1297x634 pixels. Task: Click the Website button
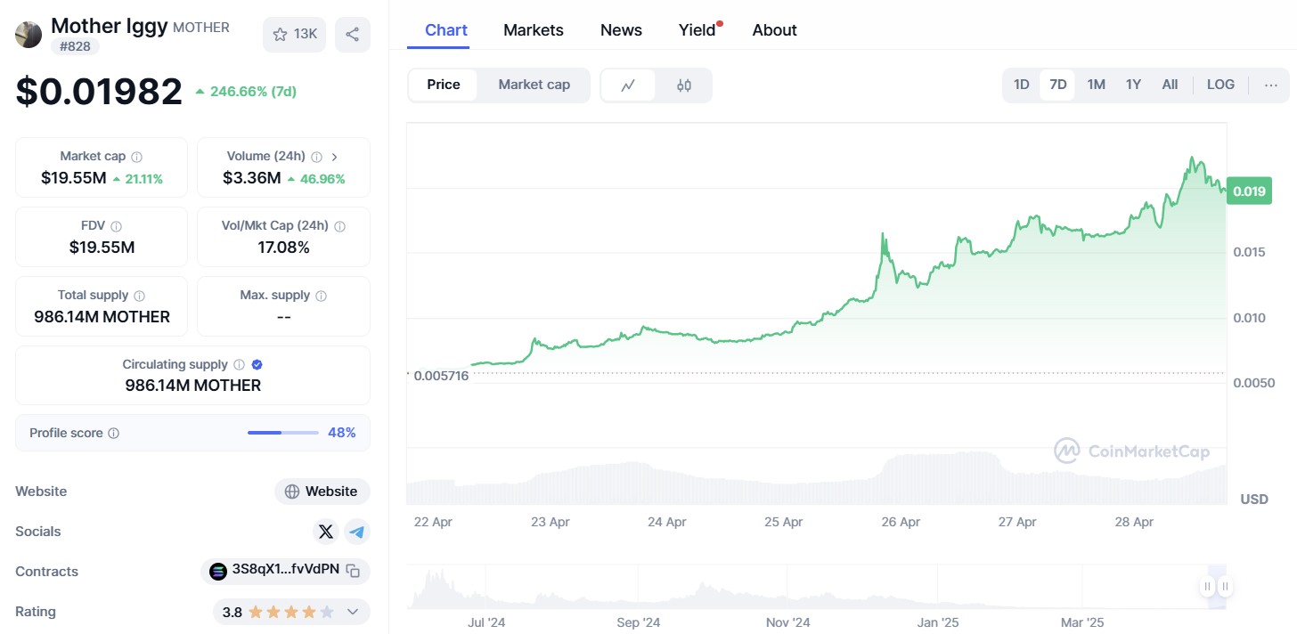[x=322, y=492]
